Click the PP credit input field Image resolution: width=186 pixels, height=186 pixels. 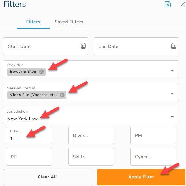tap(29, 157)
